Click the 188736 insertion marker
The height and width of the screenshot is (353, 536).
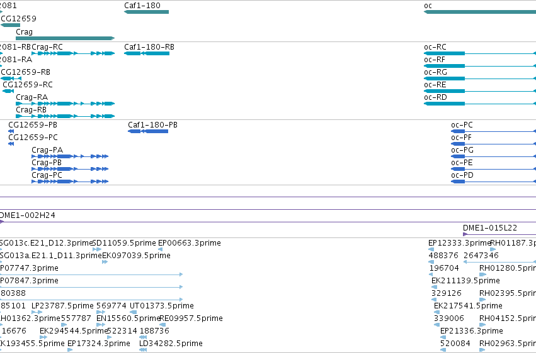(x=143, y=337)
